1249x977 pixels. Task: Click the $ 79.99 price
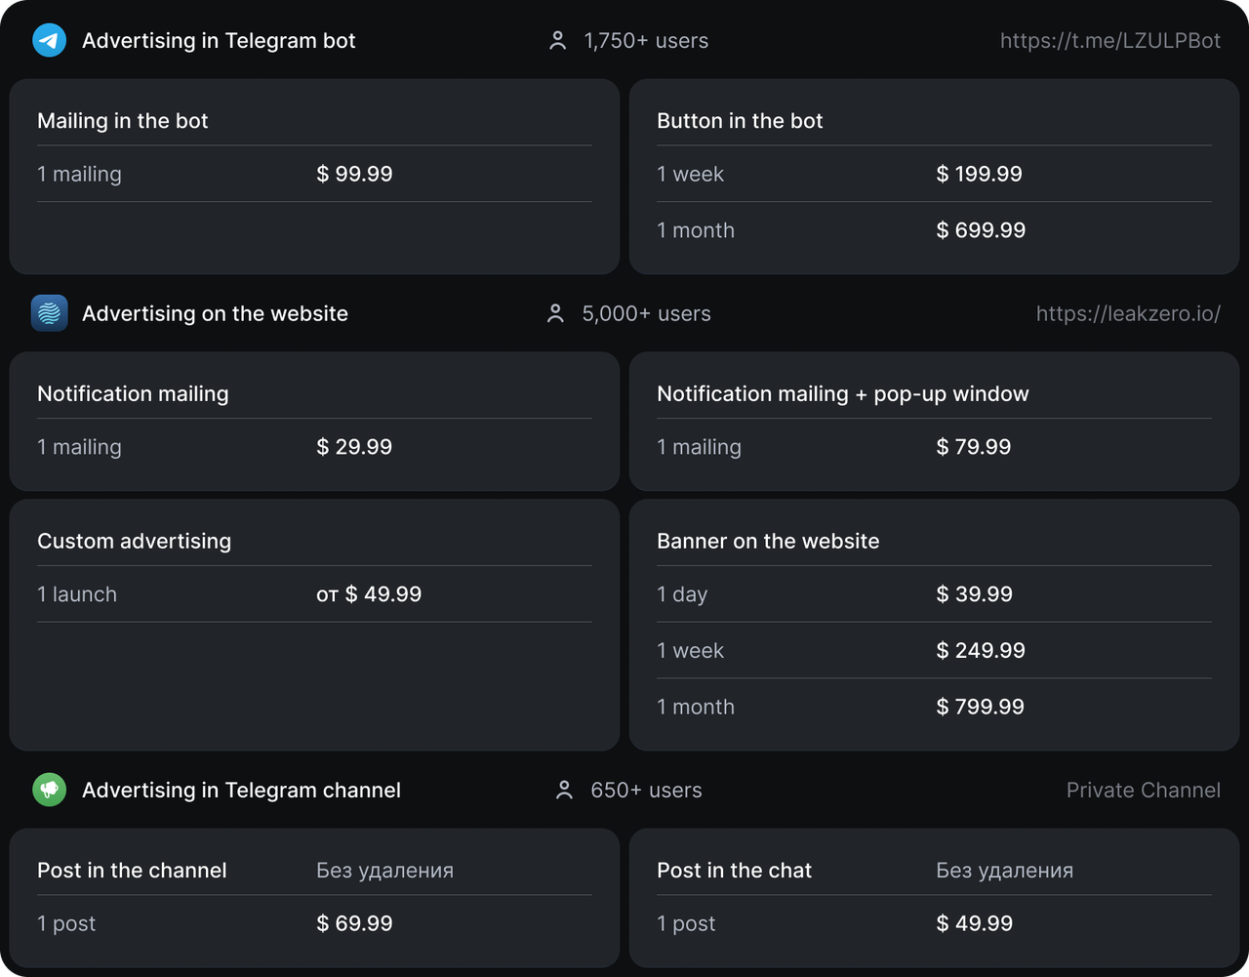973,447
